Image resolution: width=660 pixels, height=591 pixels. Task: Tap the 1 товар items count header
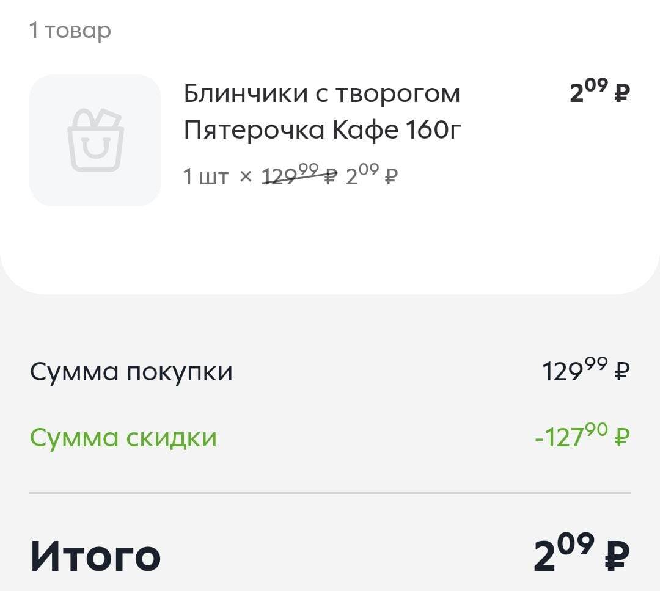coord(70,31)
